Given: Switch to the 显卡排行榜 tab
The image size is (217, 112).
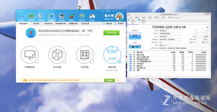Looking at the screenshot, I should [x=85, y=24].
